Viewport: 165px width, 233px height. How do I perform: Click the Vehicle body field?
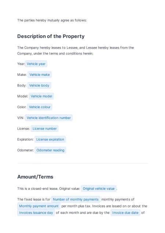click(x=39, y=85)
